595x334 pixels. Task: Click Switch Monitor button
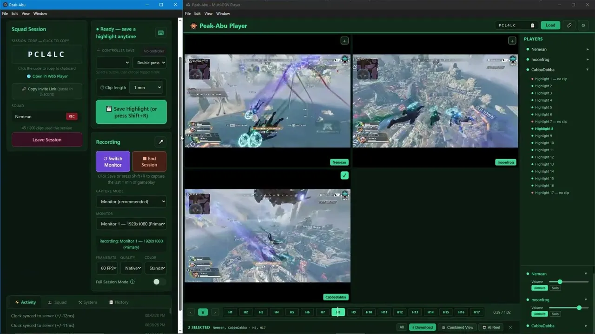click(113, 161)
